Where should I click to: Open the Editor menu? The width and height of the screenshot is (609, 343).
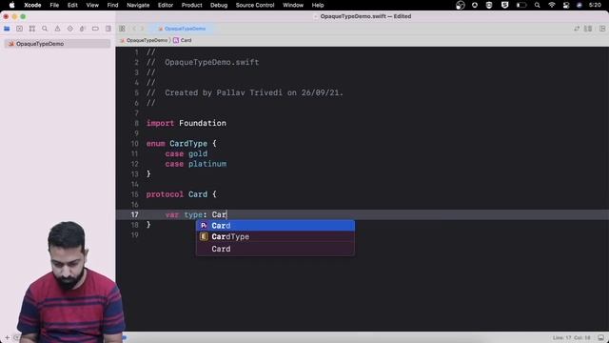(x=166, y=5)
